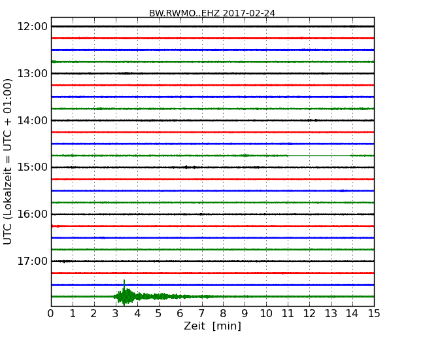The width and height of the screenshot is (425, 340).
Task: Click the 15:00 time label
Action: pos(33,167)
